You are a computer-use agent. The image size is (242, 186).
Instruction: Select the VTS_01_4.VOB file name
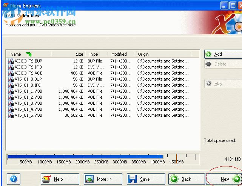click(x=28, y=109)
